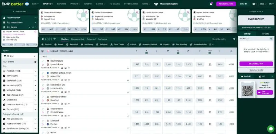Click the search magnifier by match
The height and width of the screenshot is (134, 276).
[234, 39]
